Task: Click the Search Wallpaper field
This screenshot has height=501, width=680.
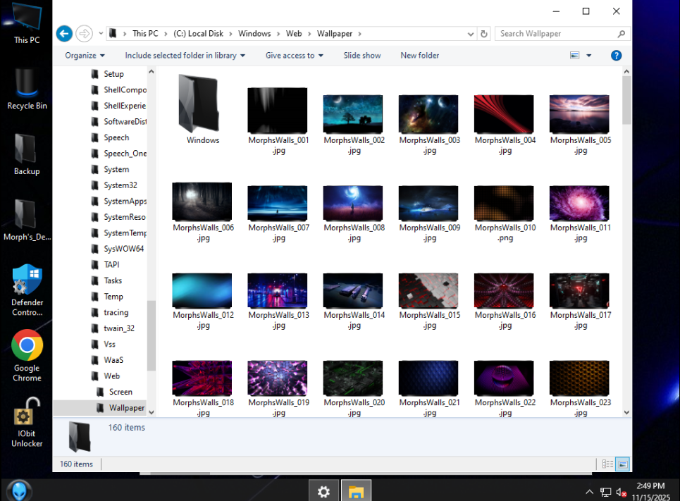Action: click(557, 33)
